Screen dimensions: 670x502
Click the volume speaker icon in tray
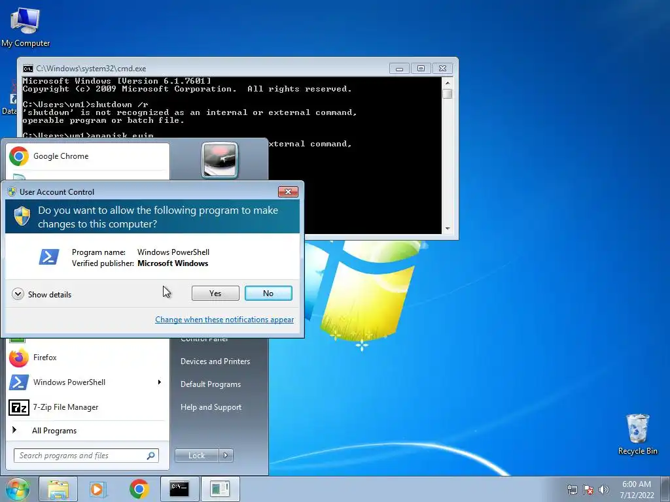pos(603,490)
